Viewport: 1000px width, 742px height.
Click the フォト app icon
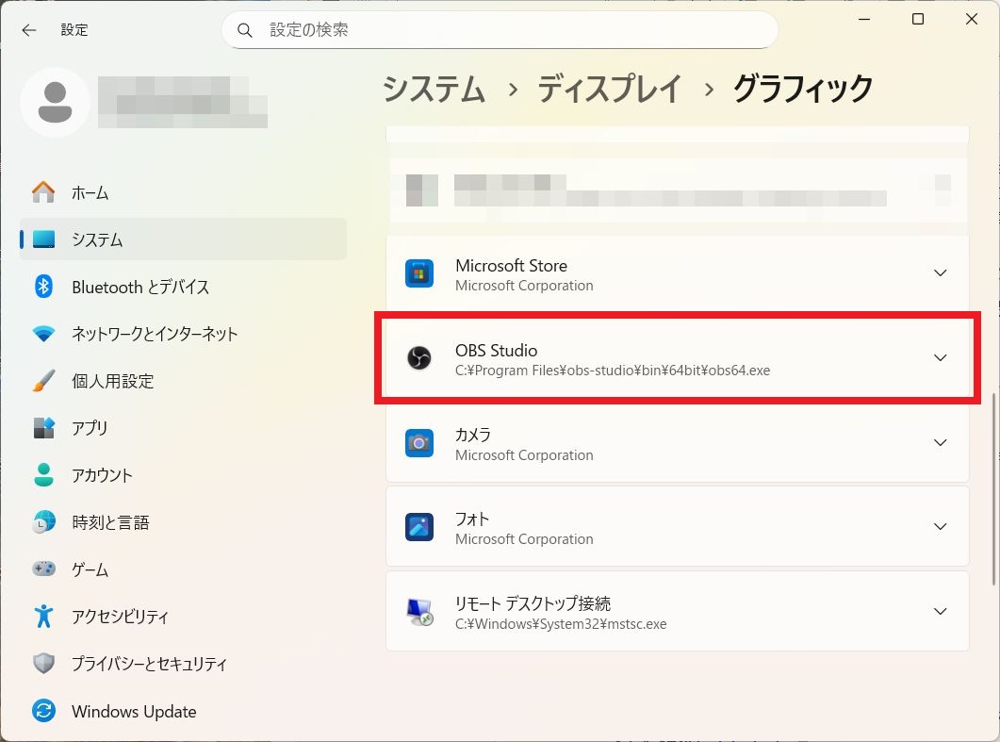pyautogui.click(x=418, y=526)
